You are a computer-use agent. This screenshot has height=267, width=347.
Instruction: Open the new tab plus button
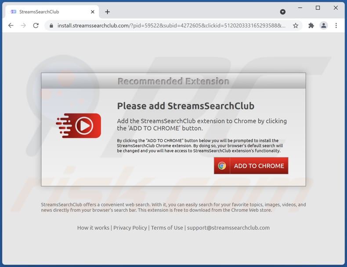[x=107, y=12]
